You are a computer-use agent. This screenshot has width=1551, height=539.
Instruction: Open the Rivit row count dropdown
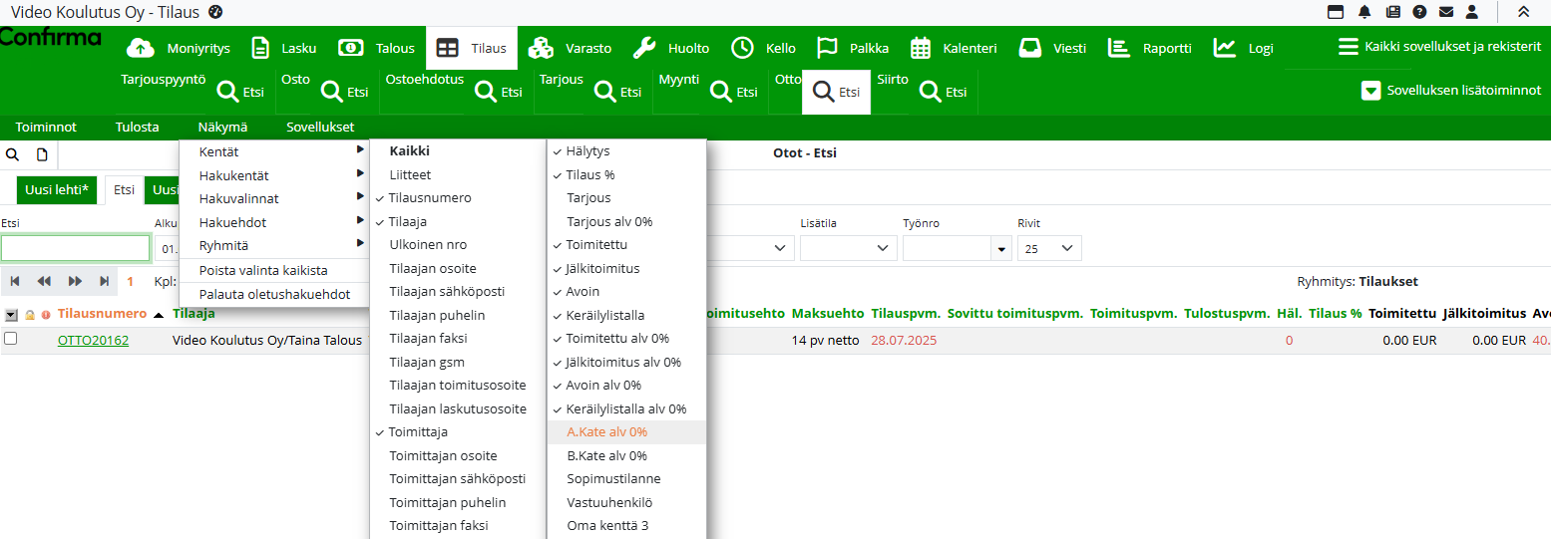click(x=1049, y=248)
